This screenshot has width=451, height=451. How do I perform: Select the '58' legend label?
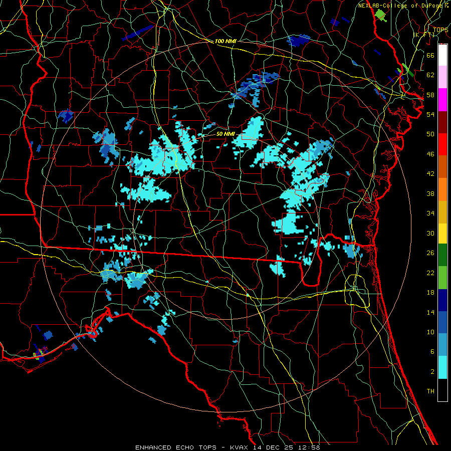[430, 95]
